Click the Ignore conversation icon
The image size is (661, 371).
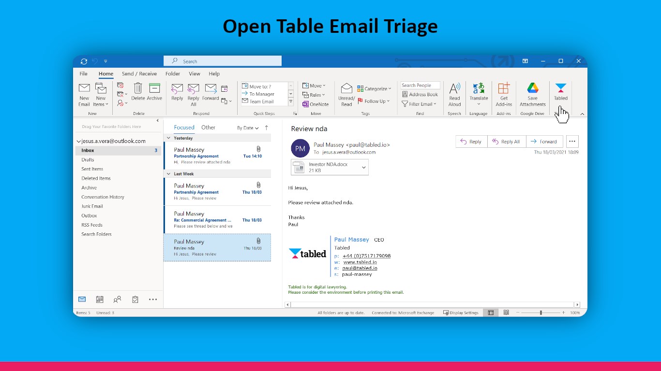[120, 86]
